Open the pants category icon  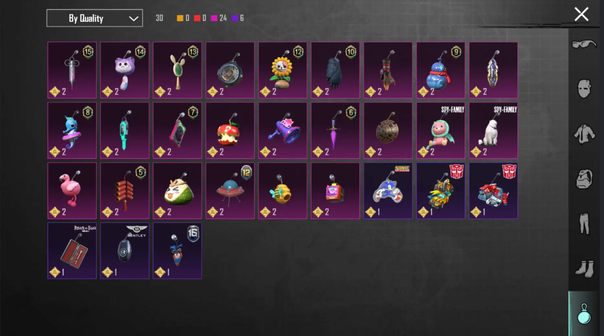(585, 223)
